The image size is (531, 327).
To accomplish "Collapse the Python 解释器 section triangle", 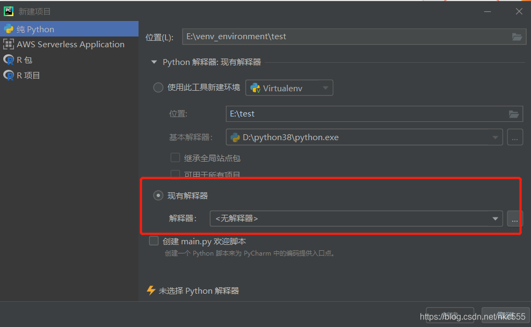I will (154, 62).
